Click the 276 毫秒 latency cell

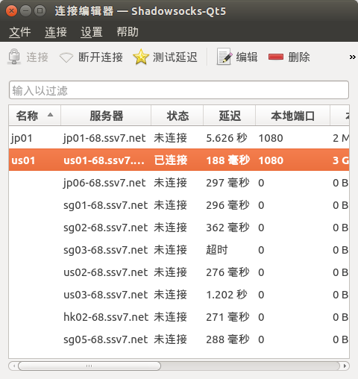tap(227, 272)
